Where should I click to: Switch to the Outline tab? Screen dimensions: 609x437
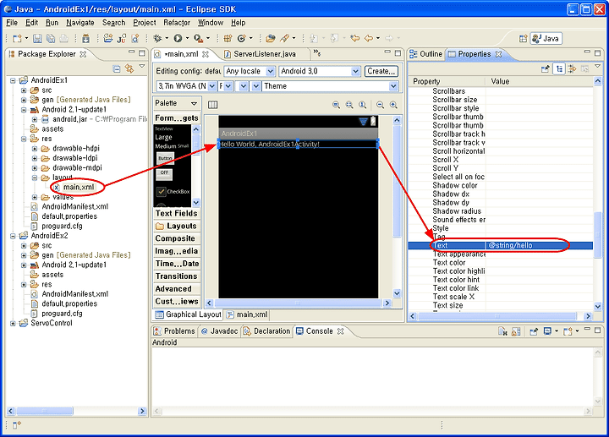pyautogui.click(x=426, y=54)
